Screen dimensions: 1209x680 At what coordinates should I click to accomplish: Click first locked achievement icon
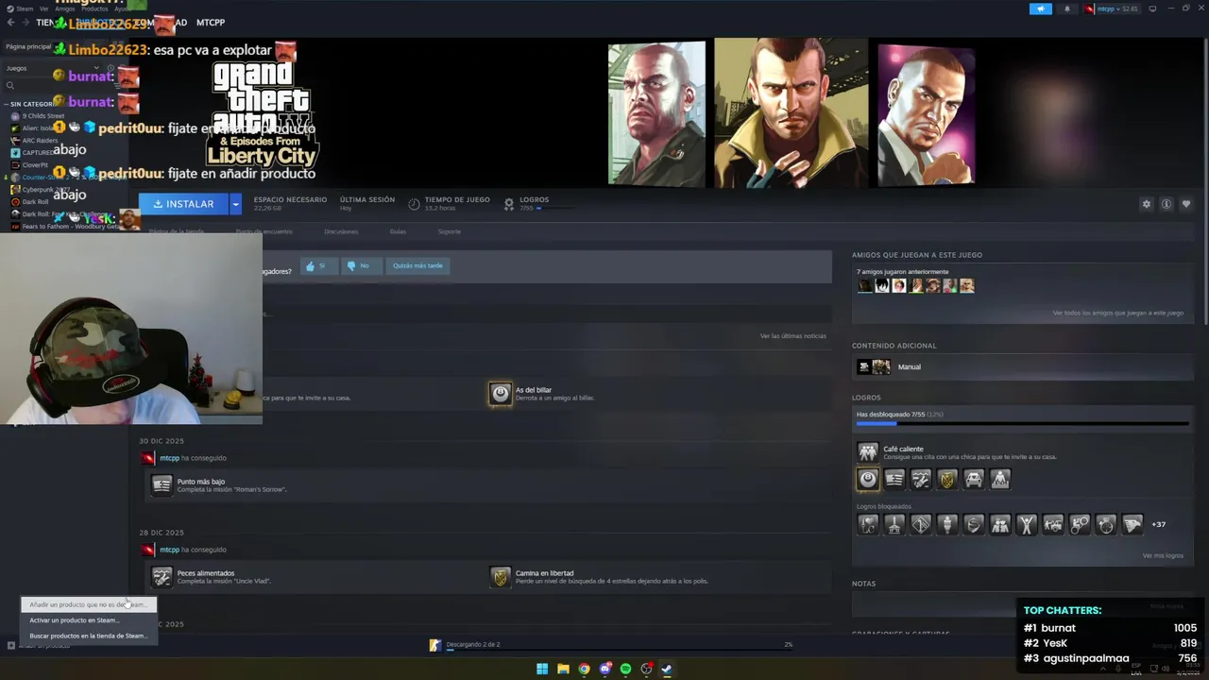[867, 524]
